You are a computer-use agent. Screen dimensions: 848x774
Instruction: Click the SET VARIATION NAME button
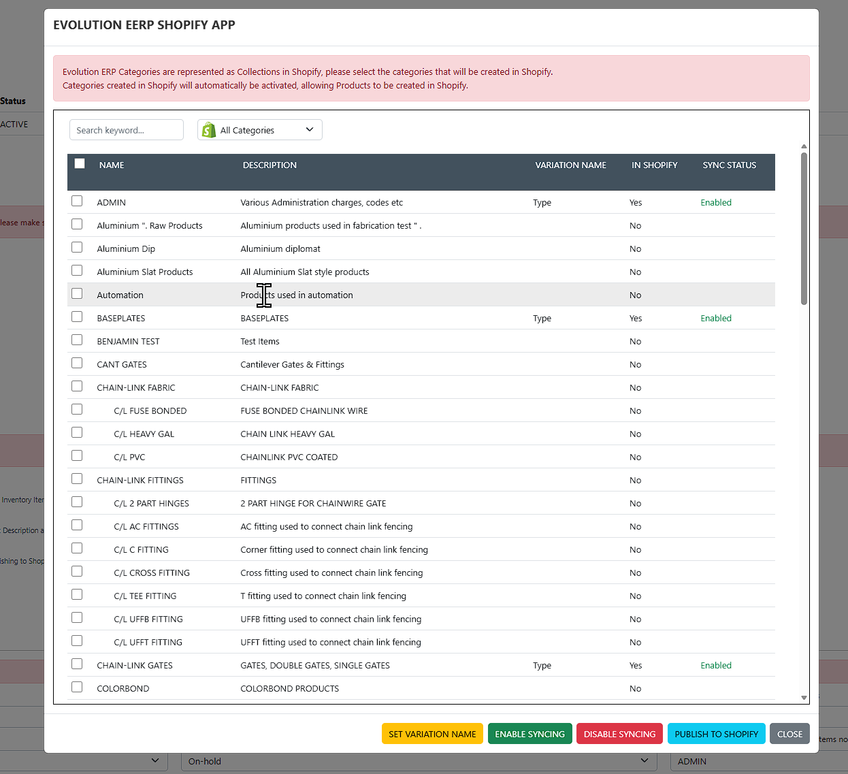432,734
